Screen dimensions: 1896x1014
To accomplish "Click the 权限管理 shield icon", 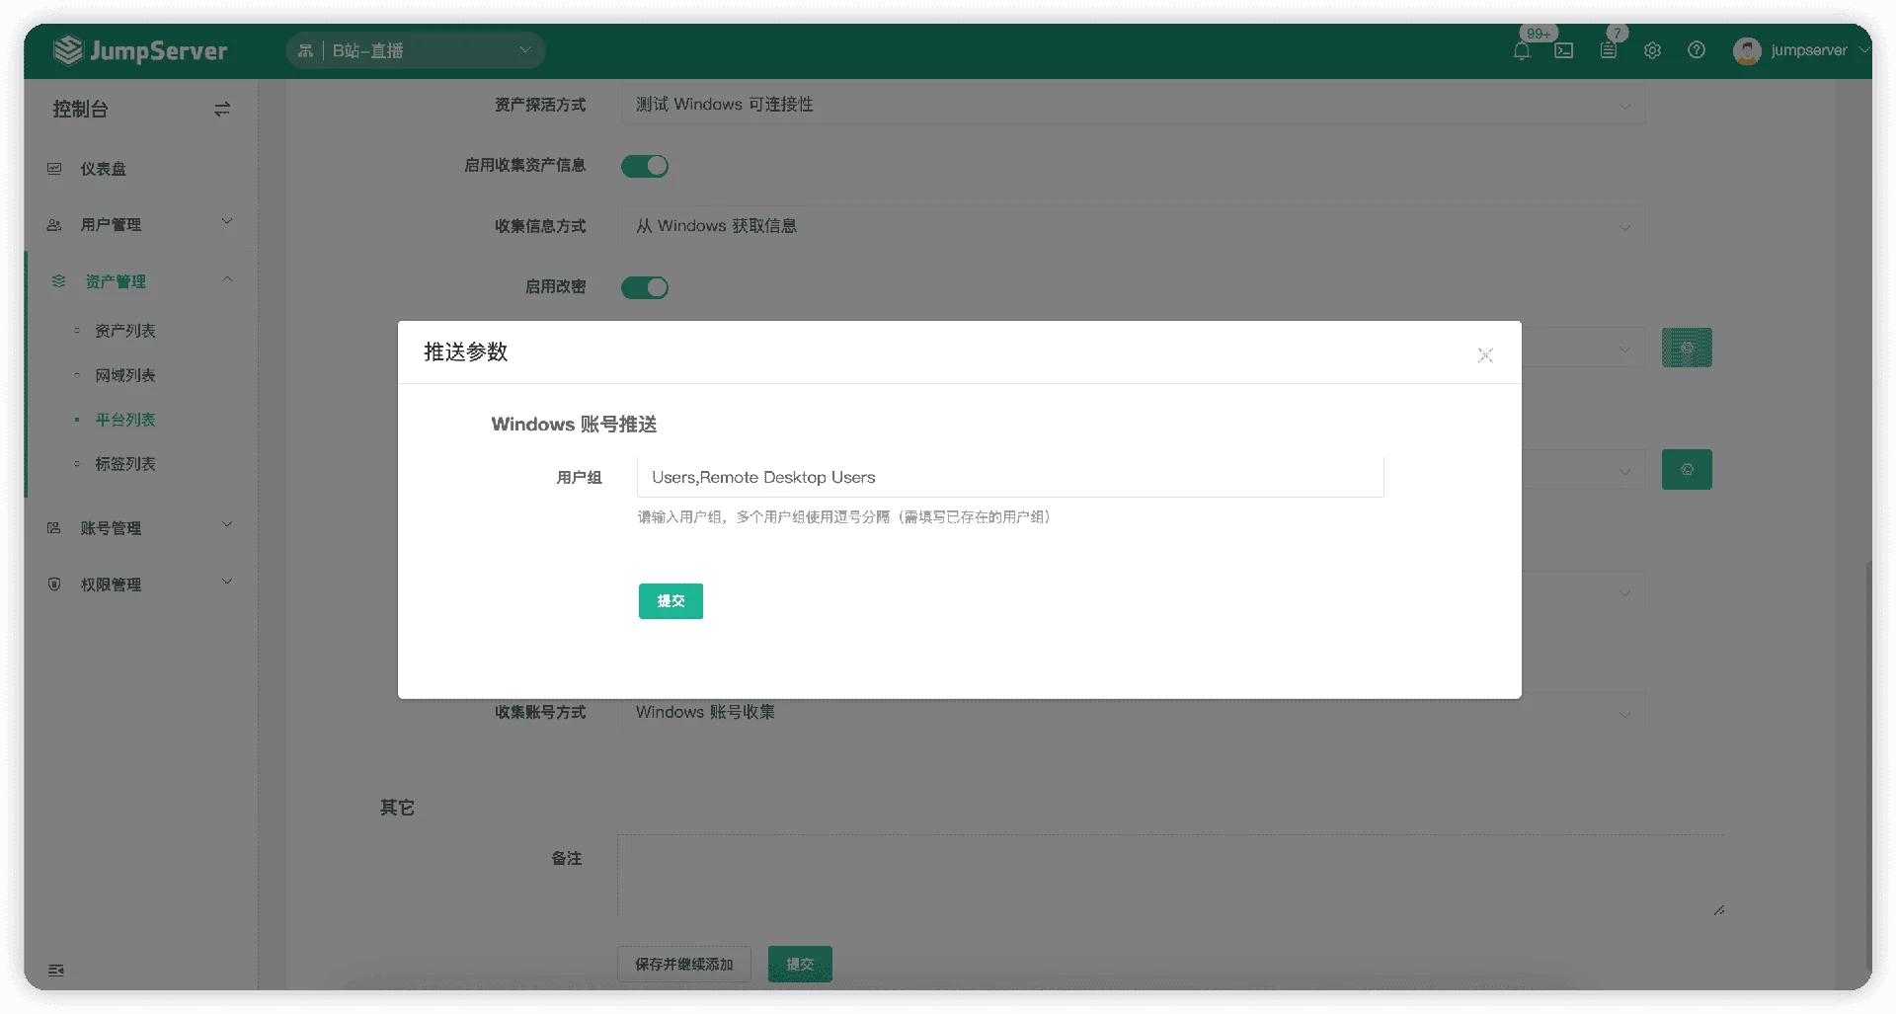I will (x=54, y=585).
